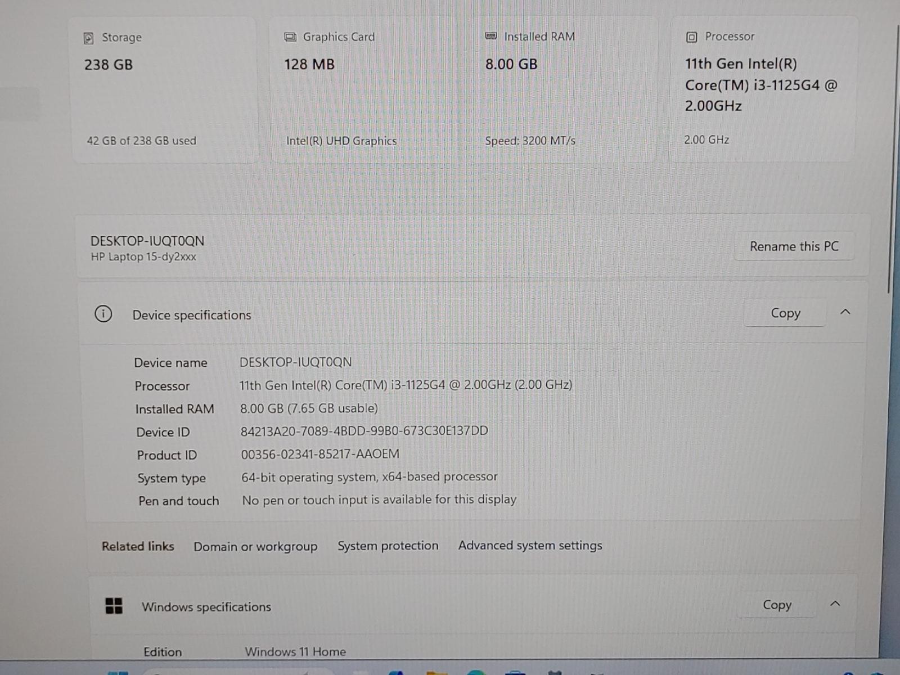Click the "No pen or touch input" value

coord(379,499)
